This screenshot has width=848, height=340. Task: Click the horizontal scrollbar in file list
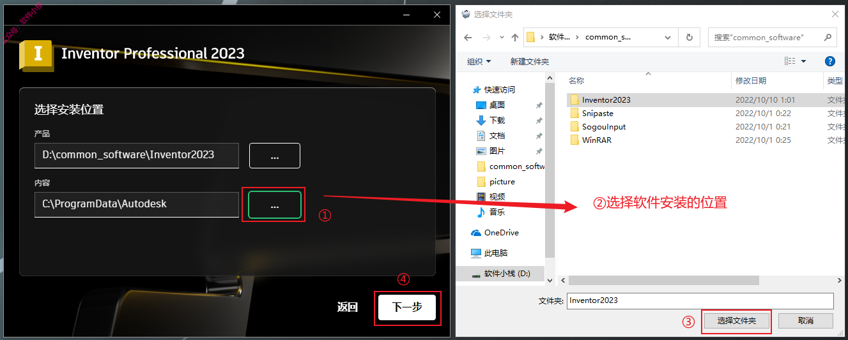663,280
